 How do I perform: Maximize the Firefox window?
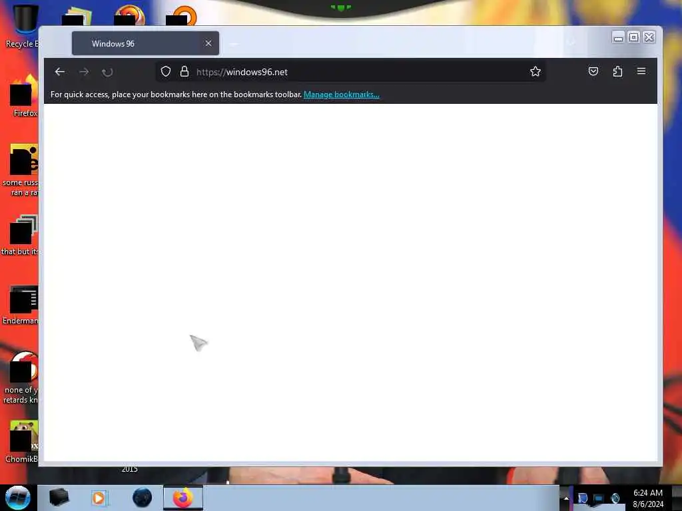tap(634, 37)
